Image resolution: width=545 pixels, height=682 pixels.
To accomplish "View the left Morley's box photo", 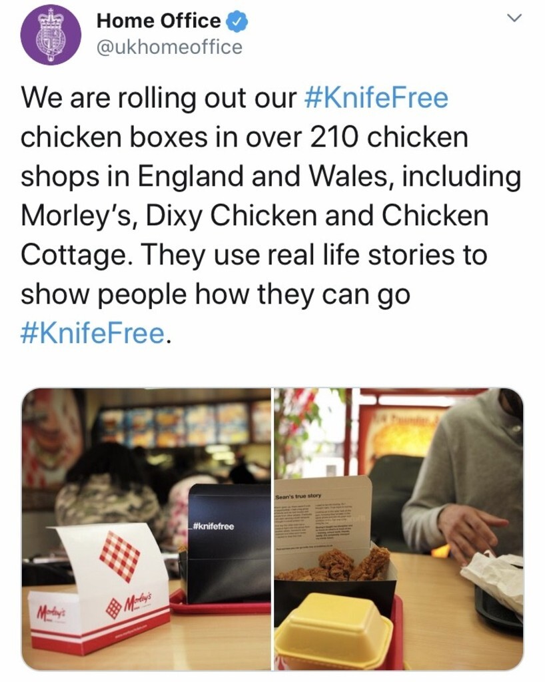I will pos(146,529).
